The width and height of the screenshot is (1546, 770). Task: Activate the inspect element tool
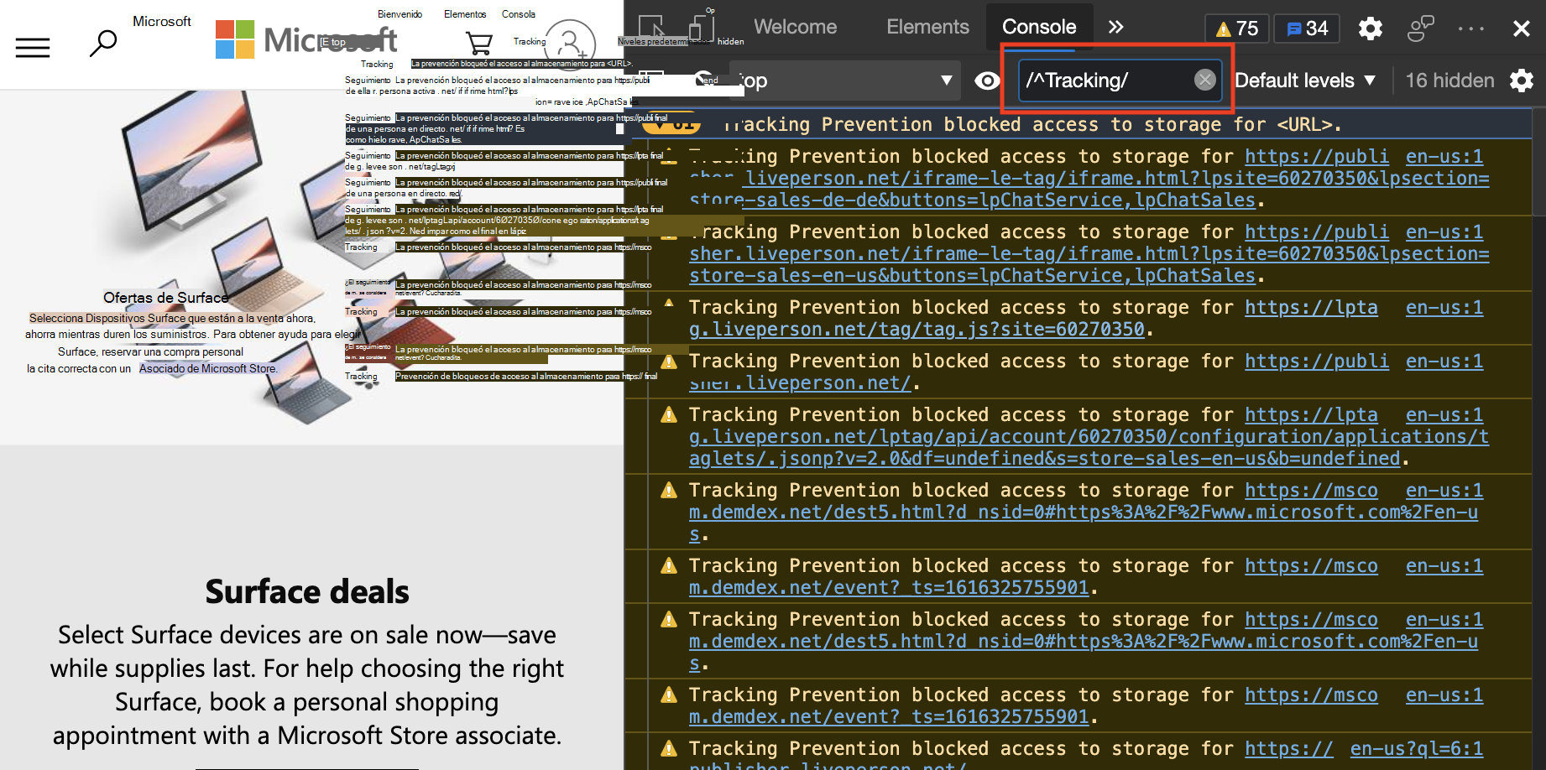(x=651, y=28)
